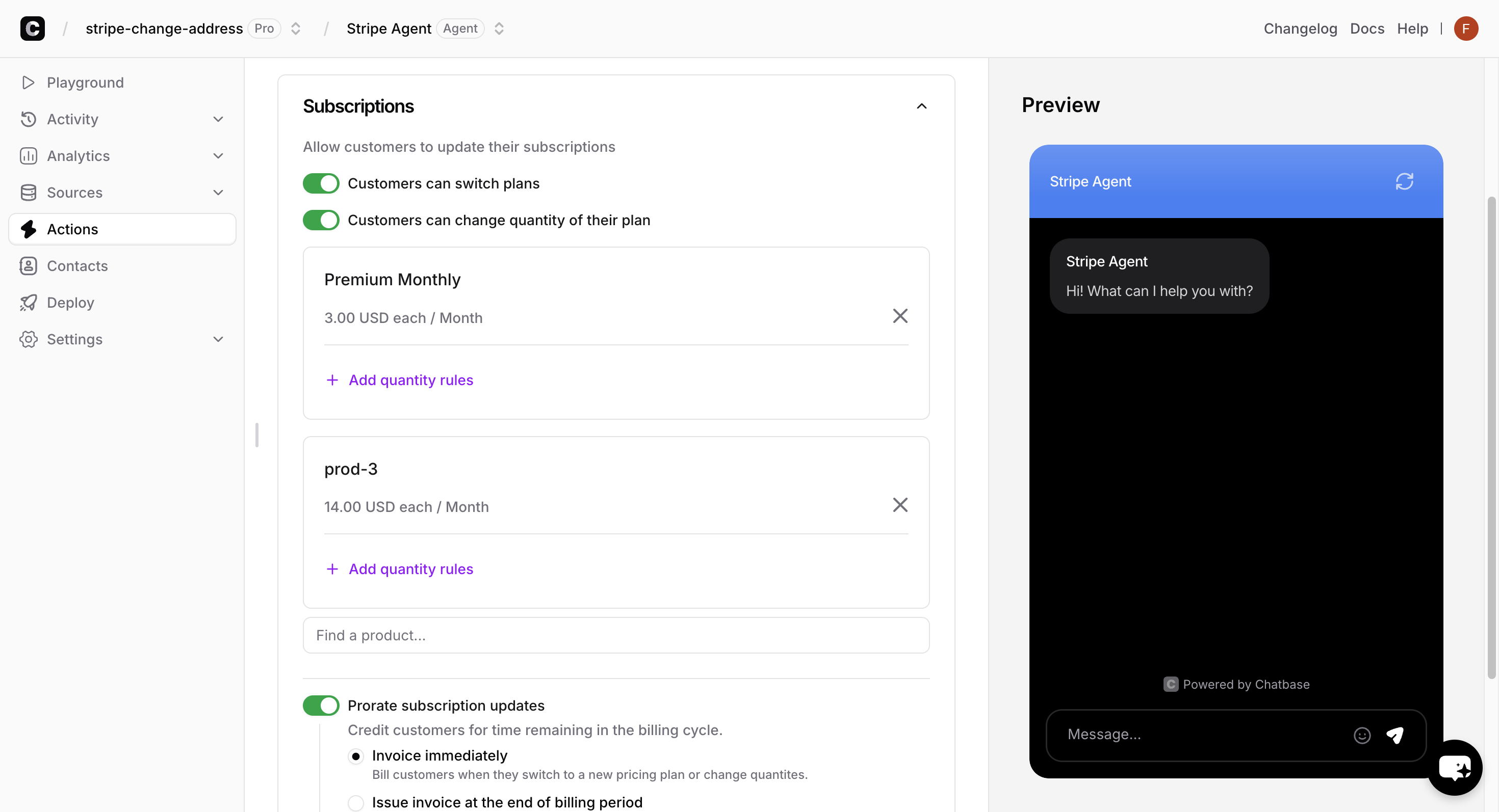The height and width of the screenshot is (812, 1499).
Task: Click the user avatar F icon
Action: pos(1465,29)
